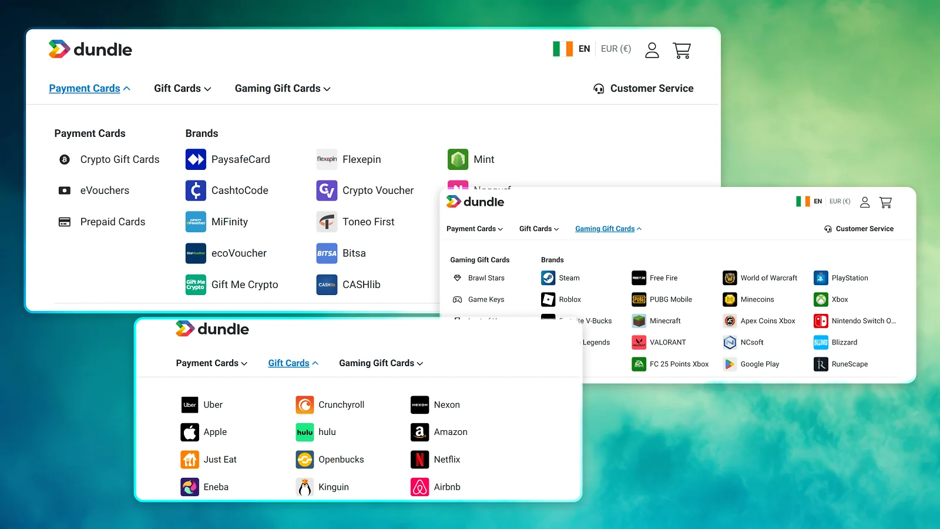The height and width of the screenshot is (529, 940).
Task: Open hulu gift card link
Action: (315, 432)
